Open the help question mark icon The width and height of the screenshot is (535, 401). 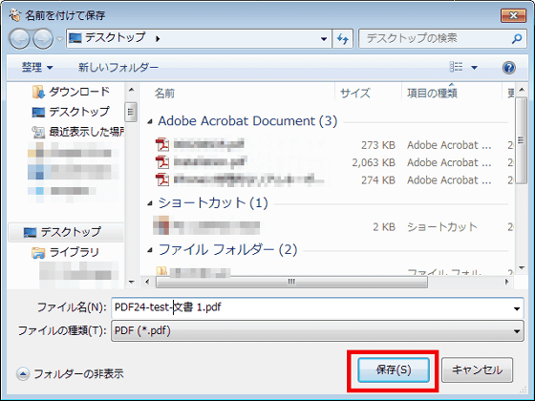(508, 68)
